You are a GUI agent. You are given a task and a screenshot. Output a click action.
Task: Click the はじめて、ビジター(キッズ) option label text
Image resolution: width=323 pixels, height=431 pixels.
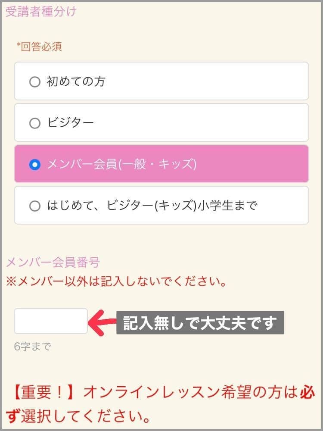point(152,206)
